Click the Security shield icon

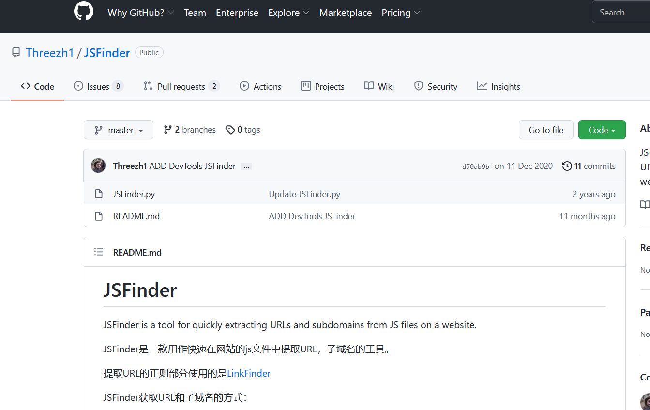(419, 86)
